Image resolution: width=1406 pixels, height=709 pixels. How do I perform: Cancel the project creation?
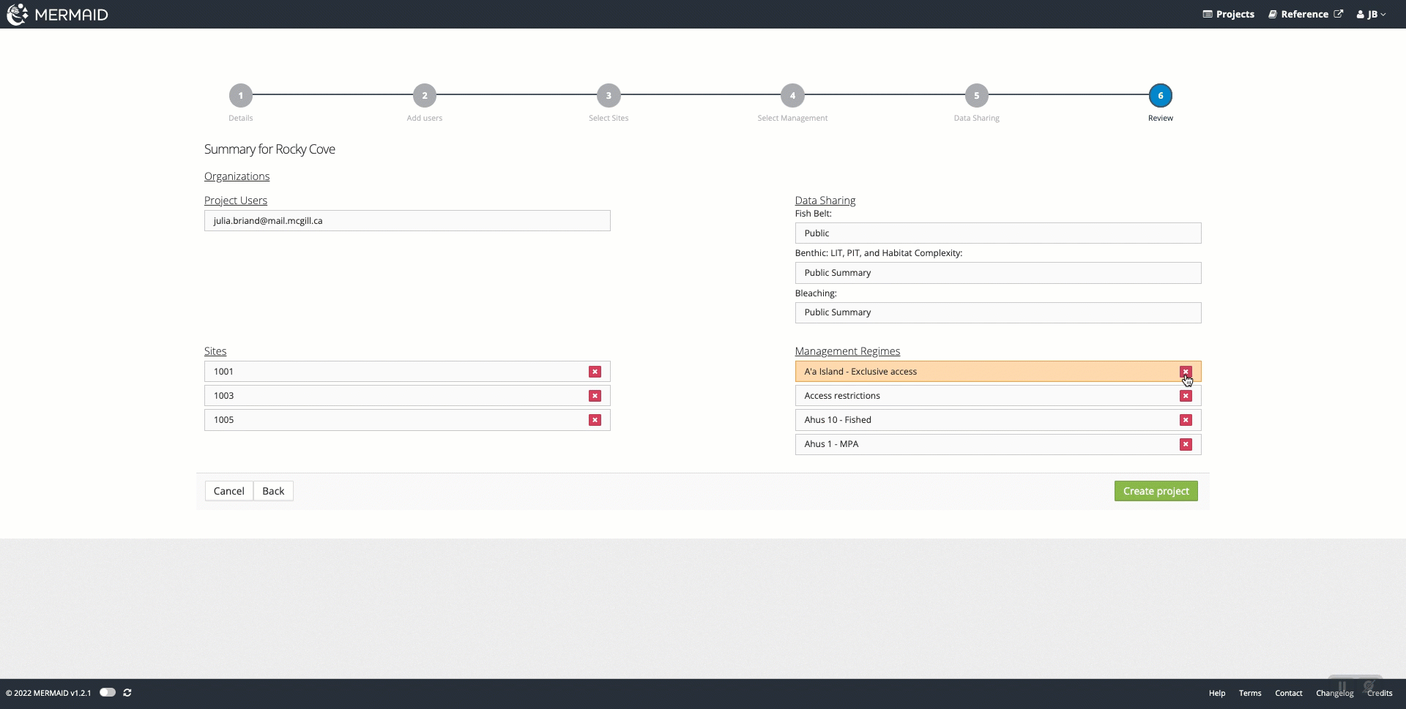(228, 491)
